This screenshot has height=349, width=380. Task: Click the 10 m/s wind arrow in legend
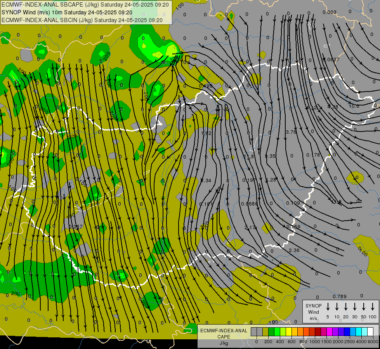(337, 307)
